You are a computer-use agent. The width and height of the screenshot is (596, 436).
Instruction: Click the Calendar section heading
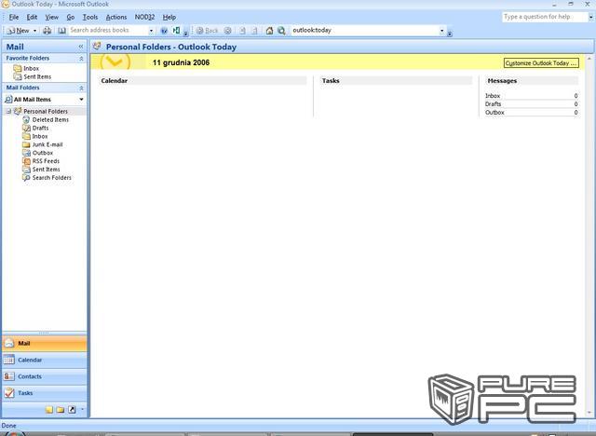[114, 81]
